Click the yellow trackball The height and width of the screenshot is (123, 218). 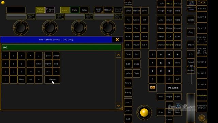coord(144,112)
